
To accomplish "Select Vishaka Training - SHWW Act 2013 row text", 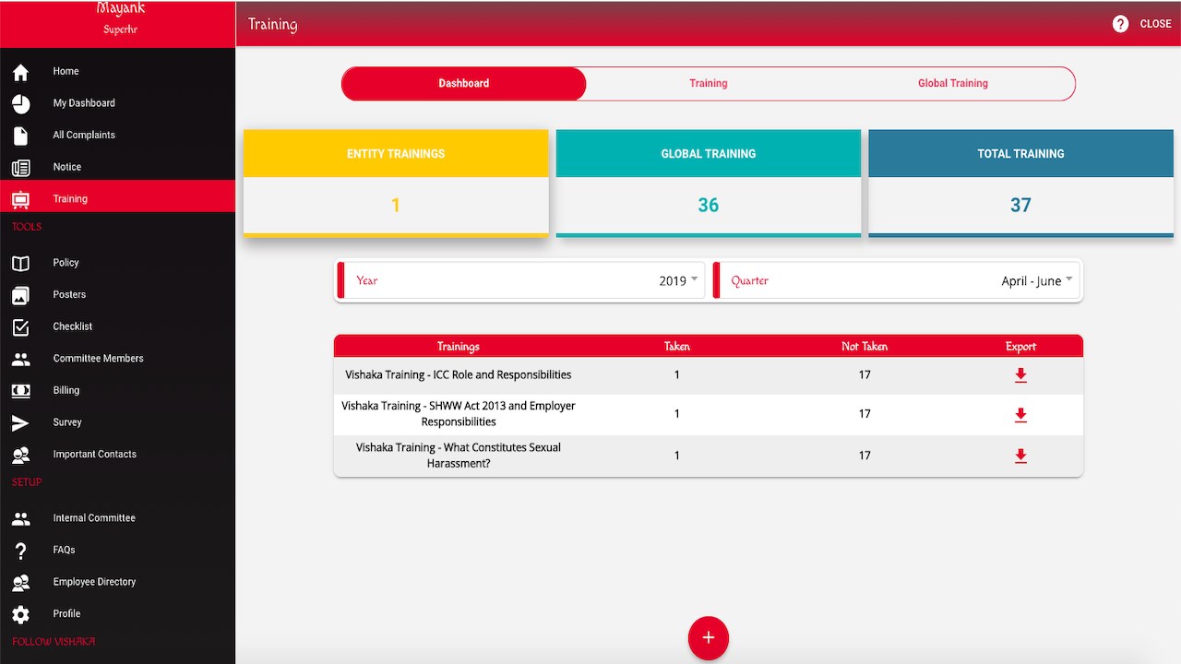I will (x=459, y=414).
